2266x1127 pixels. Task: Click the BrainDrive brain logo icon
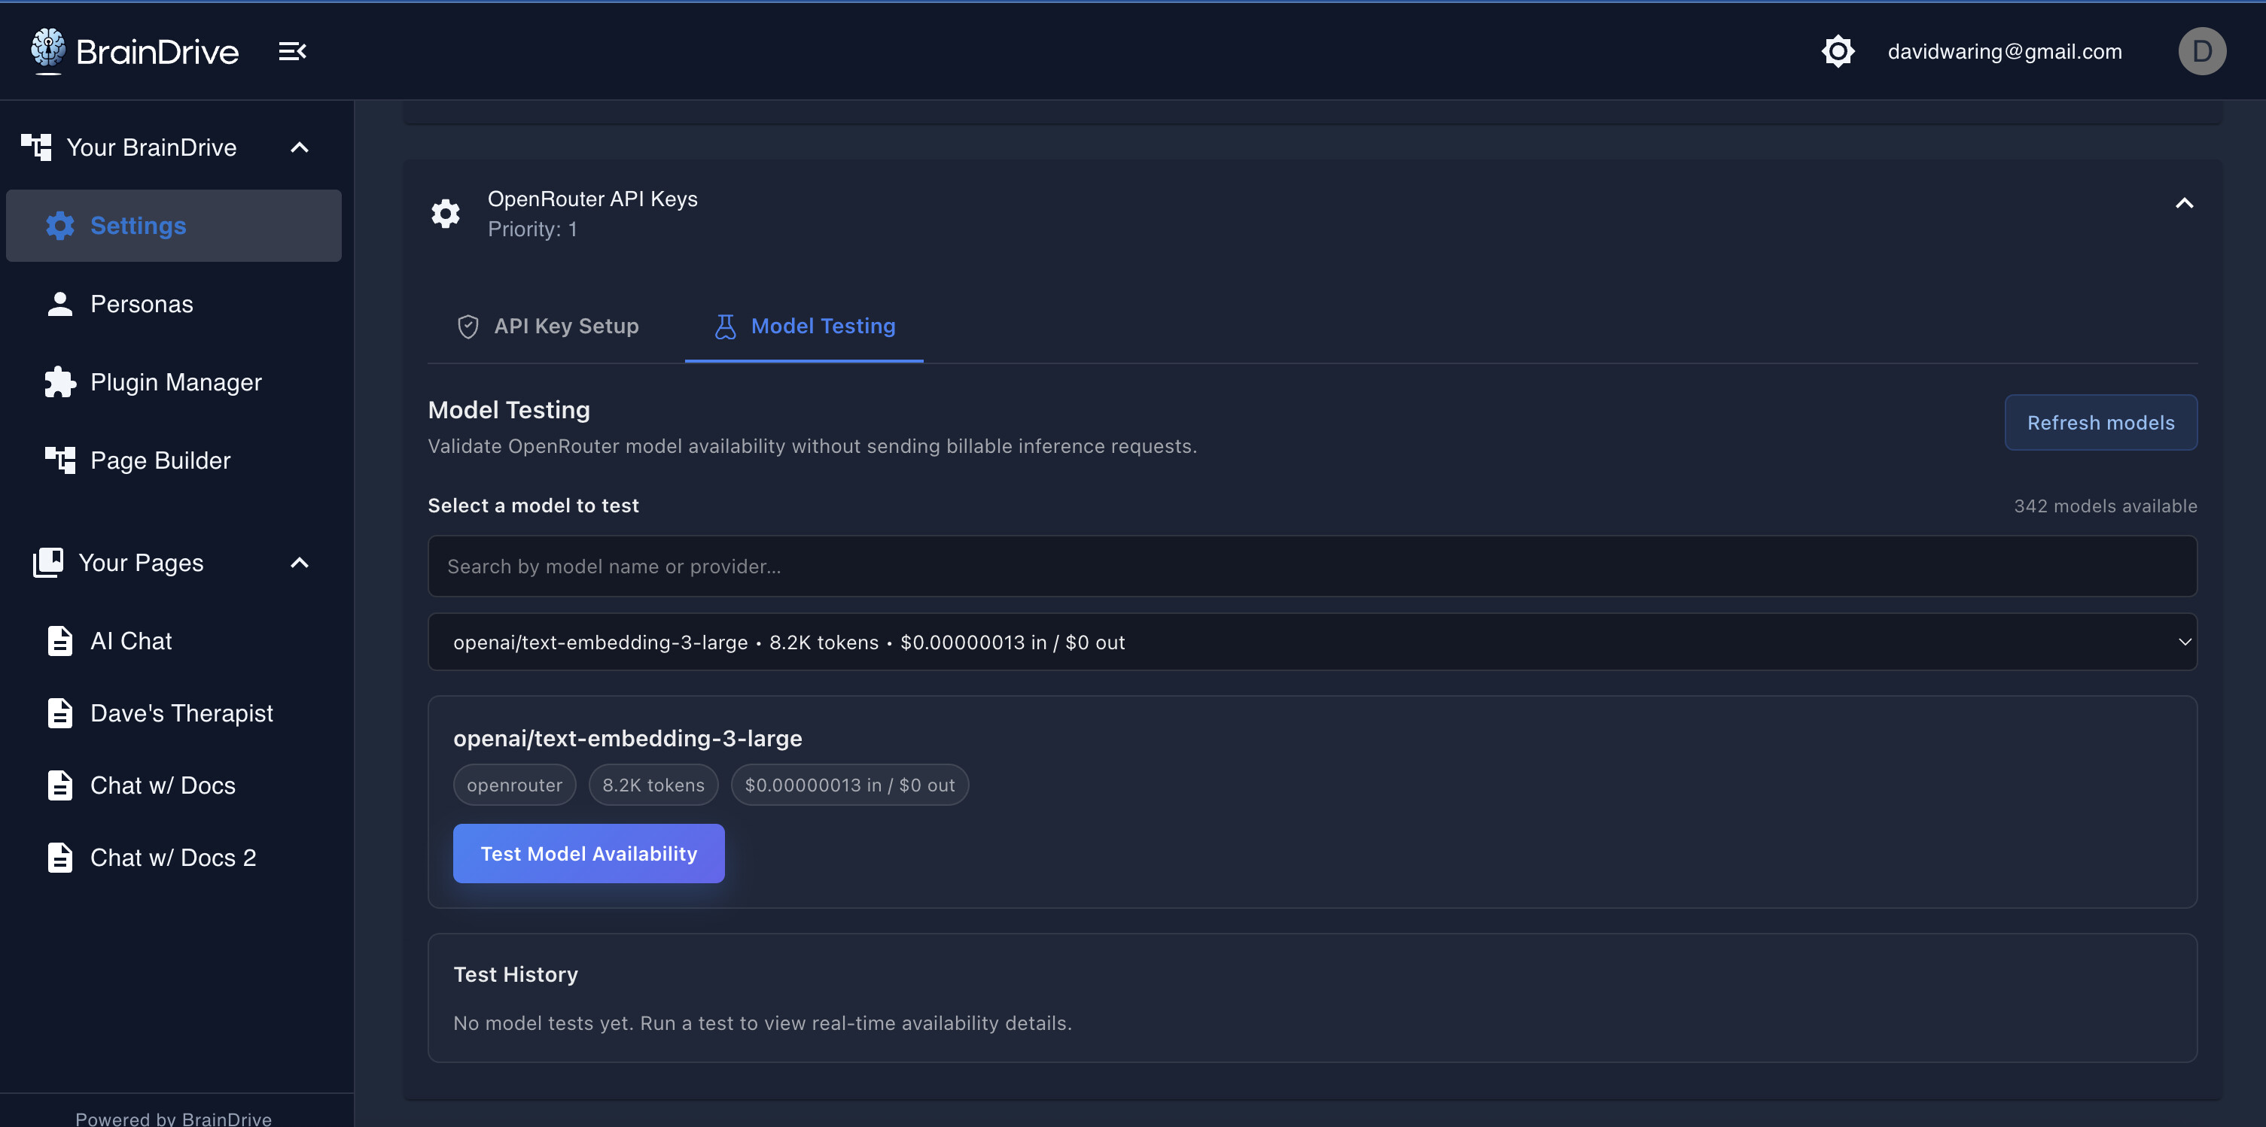tap(48, 48)
